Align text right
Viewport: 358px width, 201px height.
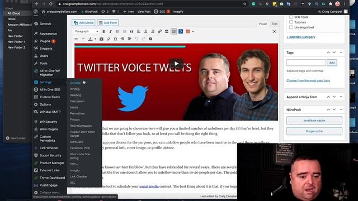coord(153,31)
